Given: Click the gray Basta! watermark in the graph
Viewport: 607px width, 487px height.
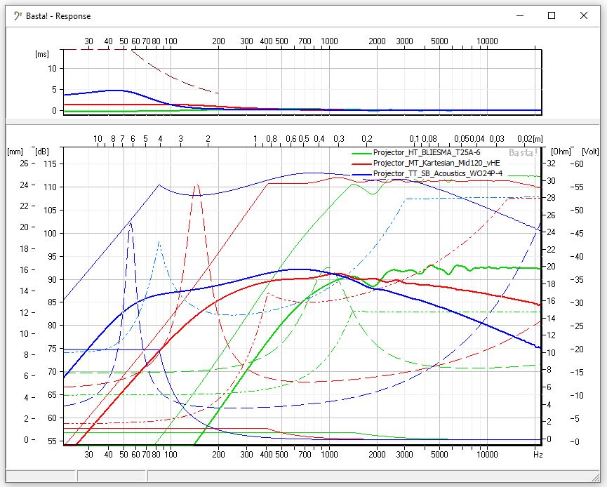Looking at the screenshot, I should [x=523, y=152].
